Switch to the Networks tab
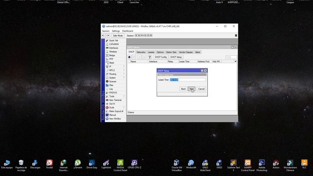The height and width of the screenshot is (176, 313). coord(141,52)
